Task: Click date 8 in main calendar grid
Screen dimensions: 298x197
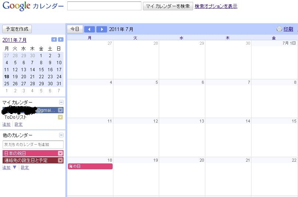Action: pyautogui.click(x=295, y=82)
